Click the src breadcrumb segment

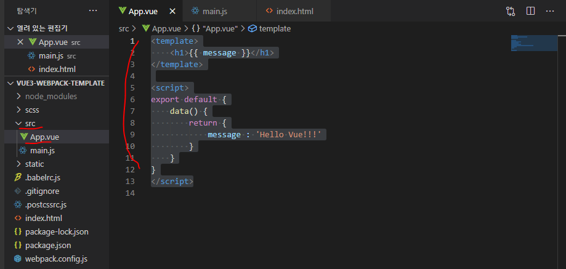pyautogui.click(x=124, y=28)
